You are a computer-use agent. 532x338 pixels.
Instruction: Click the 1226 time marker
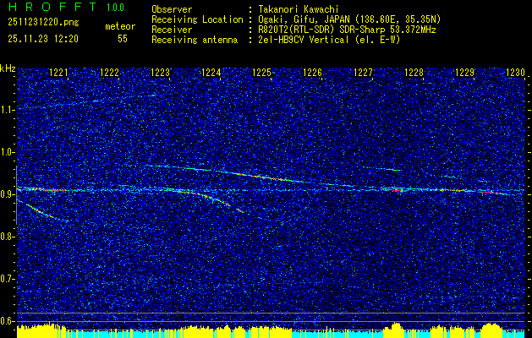312,73
